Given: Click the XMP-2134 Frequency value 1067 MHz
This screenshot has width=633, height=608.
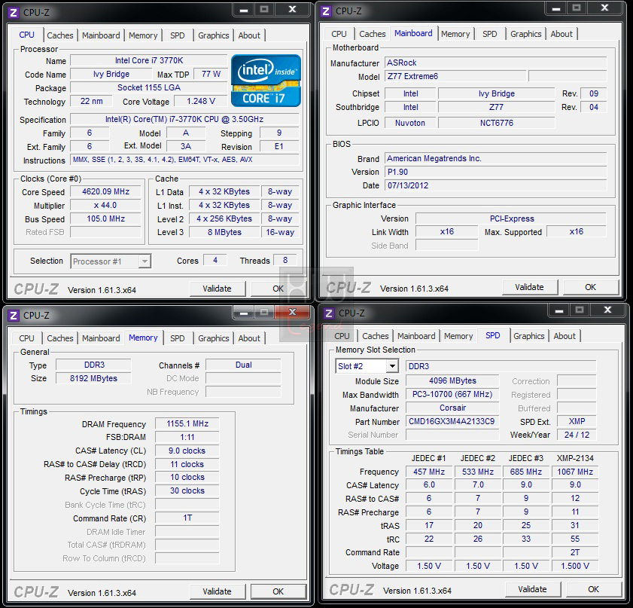Looking at the screenshot, I should [x=575, y=472].
